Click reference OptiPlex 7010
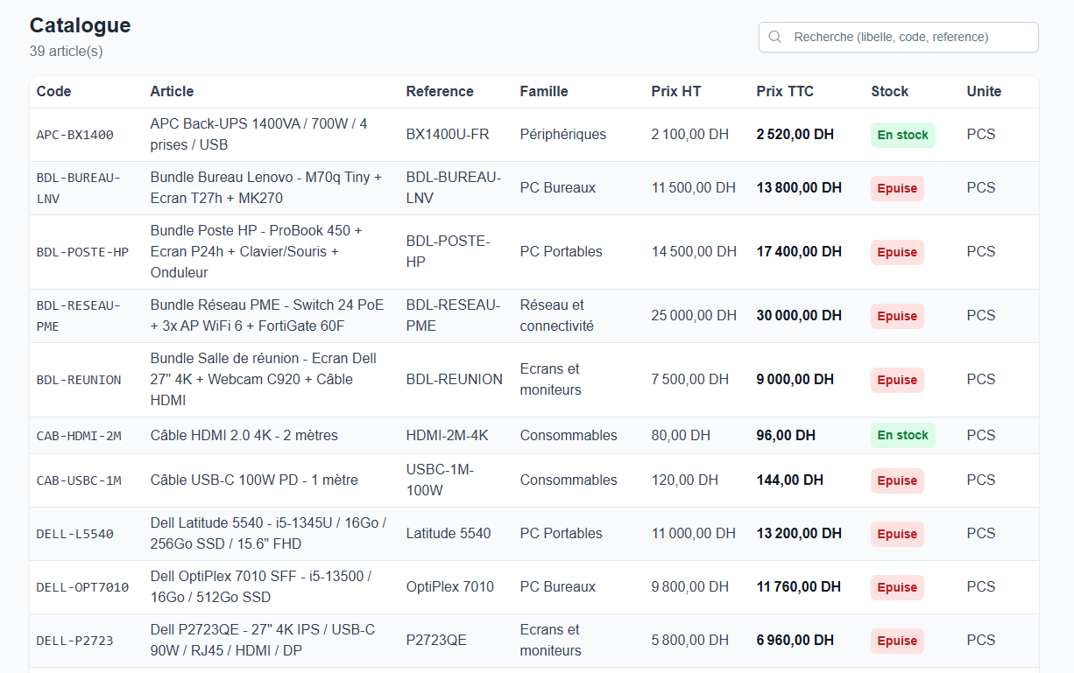The height and width of the screenshot is (673, 1074). [450, 586]
